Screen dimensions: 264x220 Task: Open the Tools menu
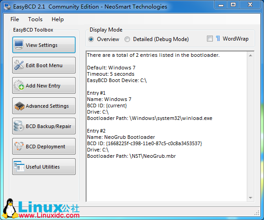pos(35,19)
